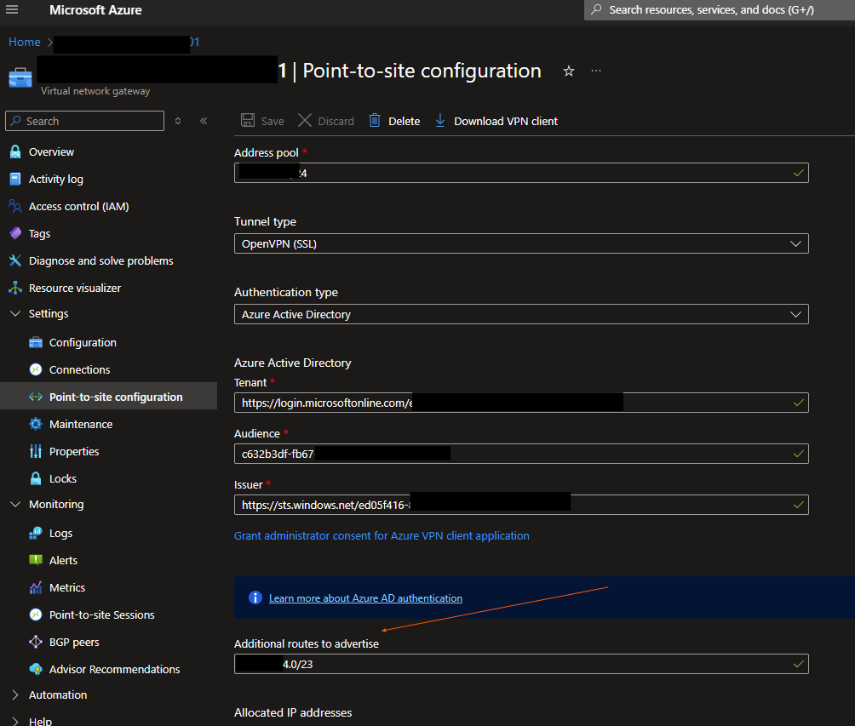Collapse the sidebar with double chevron
The height and width of the screenshot is (726, 855).
[204, 121]
